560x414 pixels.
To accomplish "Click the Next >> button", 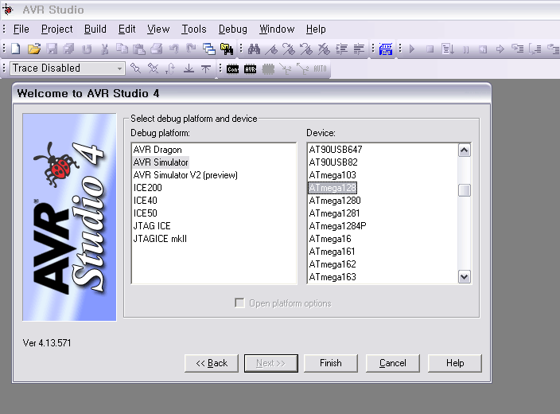I will point(271,363).
